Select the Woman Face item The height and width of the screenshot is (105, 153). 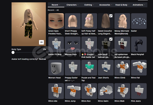pyautogui.click(x=73, y=44)
